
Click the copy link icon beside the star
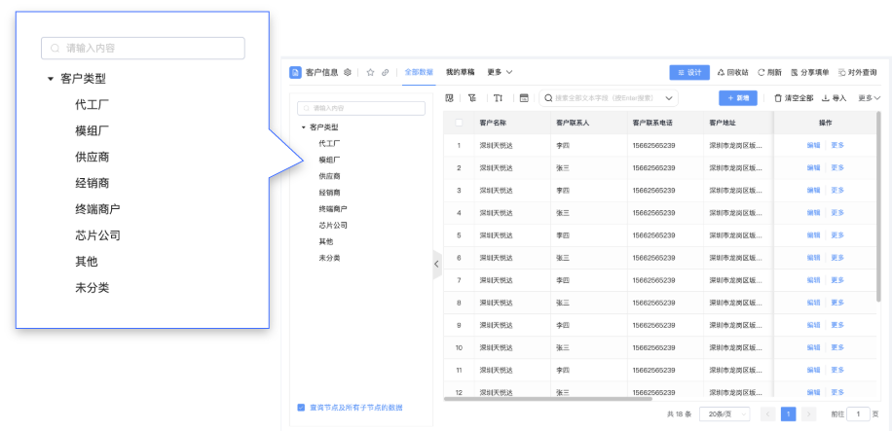click(385, 72)
